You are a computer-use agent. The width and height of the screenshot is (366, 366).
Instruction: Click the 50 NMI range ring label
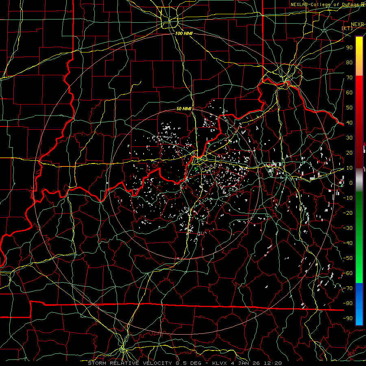184,109
